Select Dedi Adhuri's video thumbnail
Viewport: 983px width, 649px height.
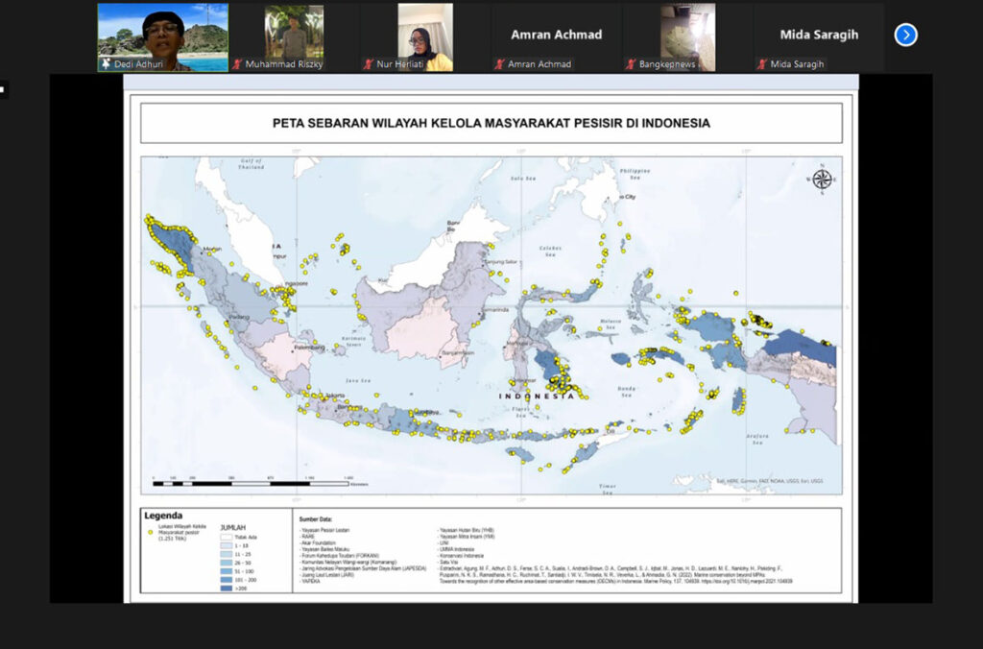point(163,37)
